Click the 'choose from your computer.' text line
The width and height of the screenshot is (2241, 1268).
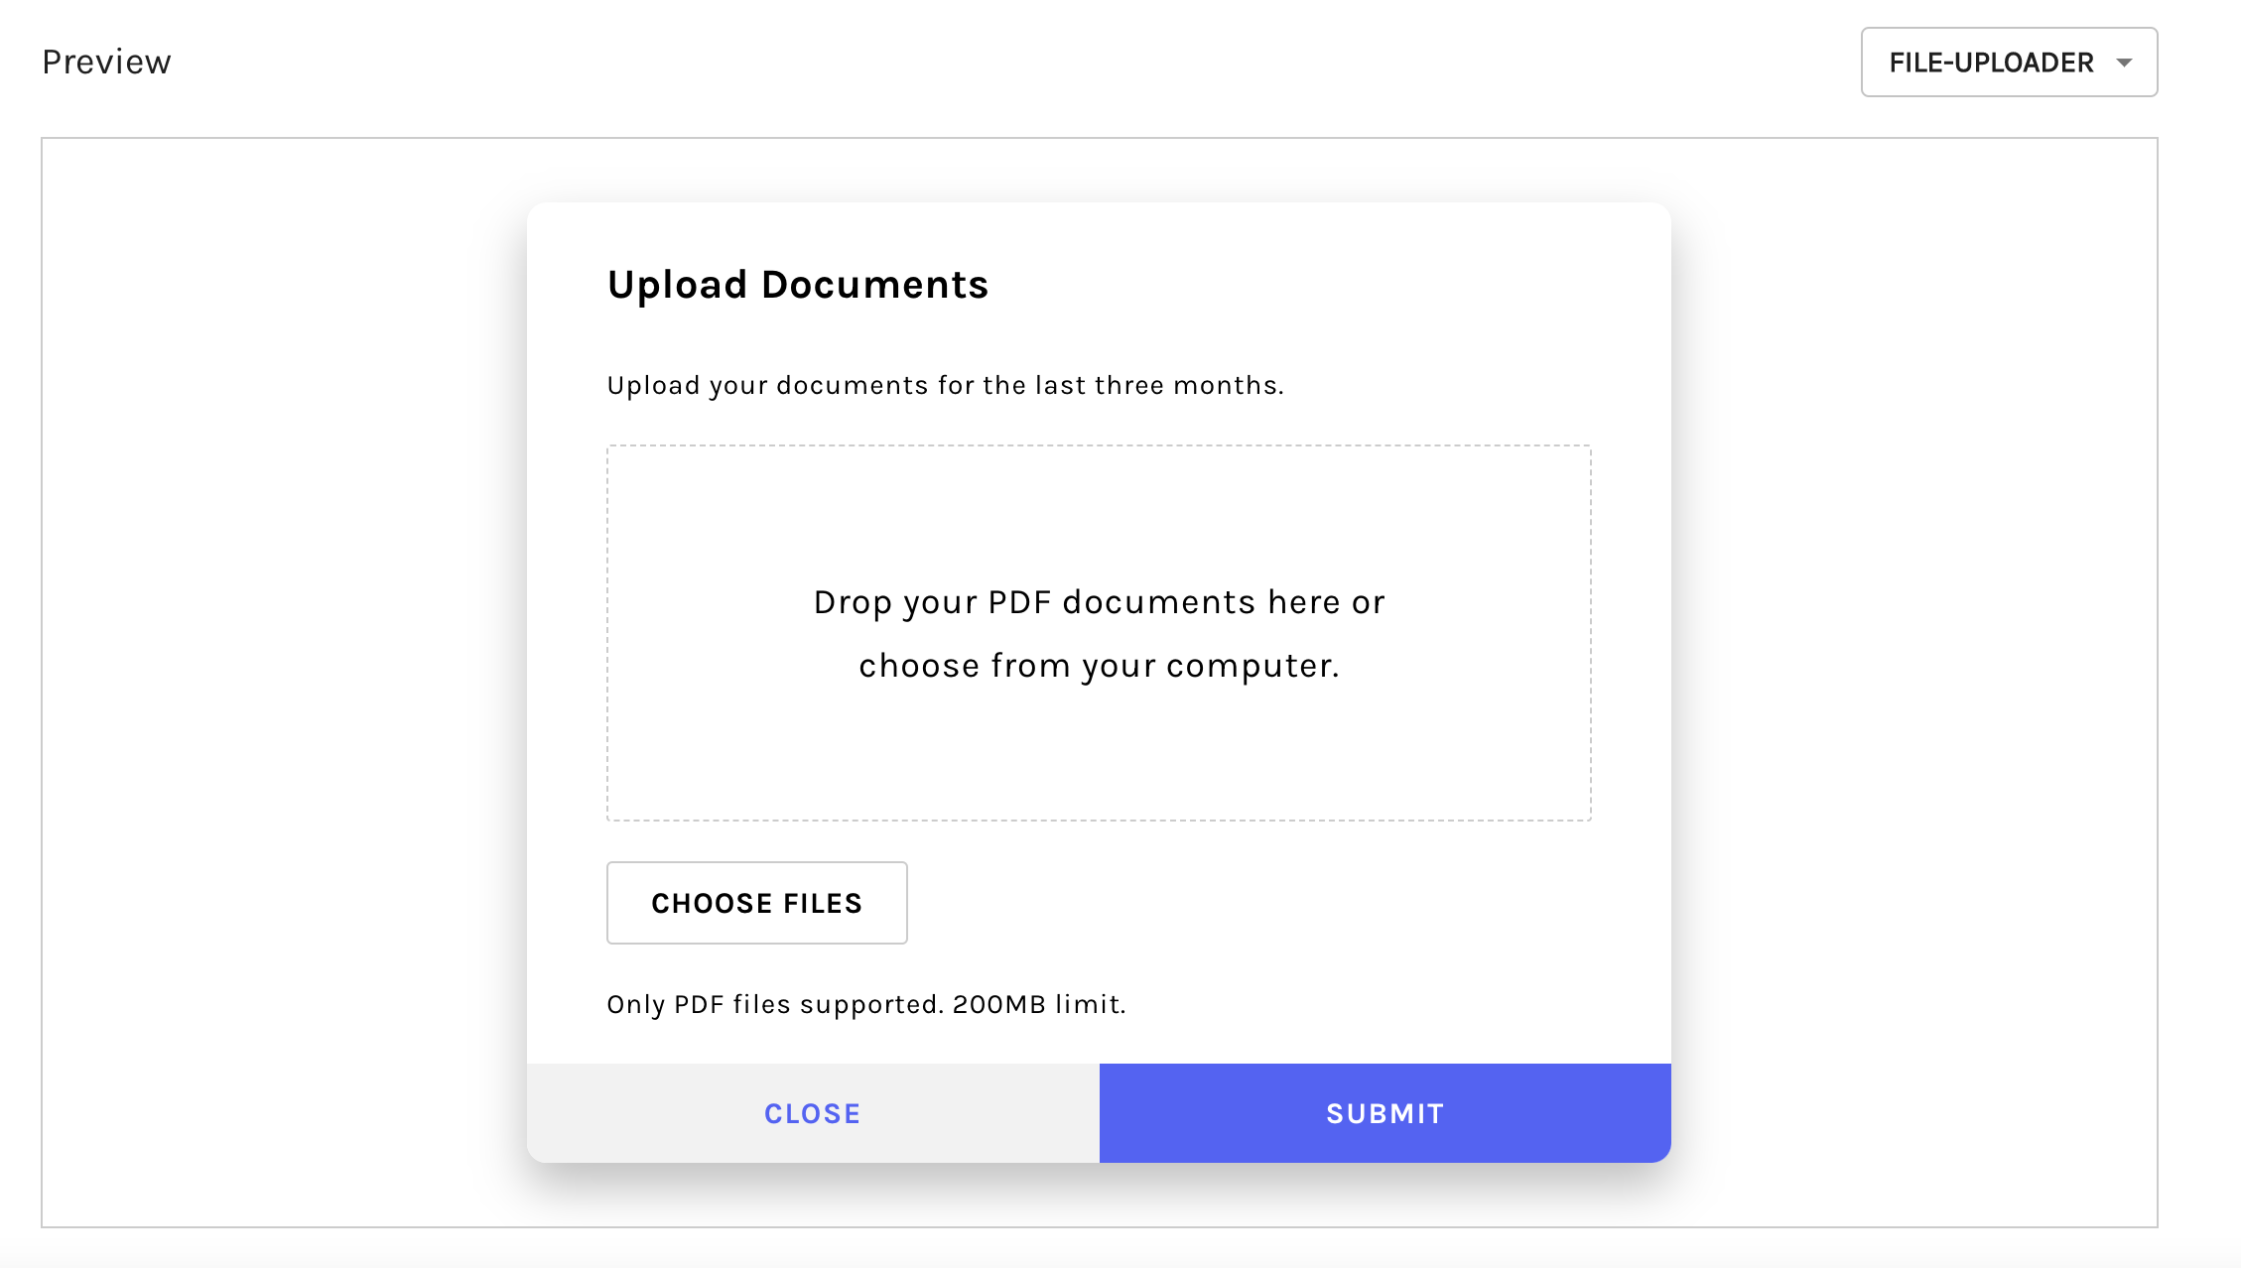[1099, 666]
